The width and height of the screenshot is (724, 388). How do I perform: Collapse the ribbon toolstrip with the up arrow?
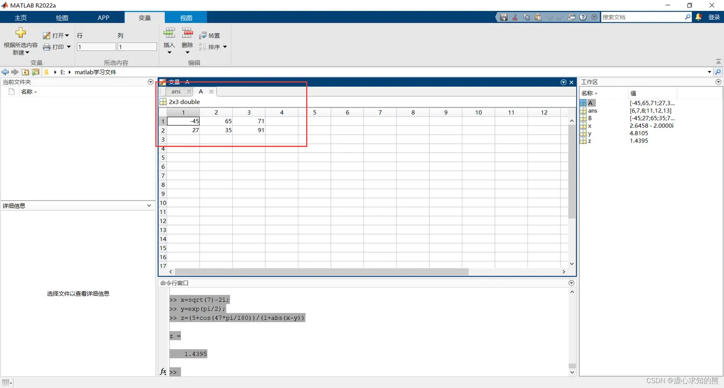pos(718,61)
